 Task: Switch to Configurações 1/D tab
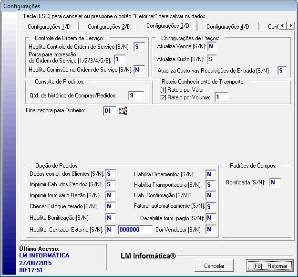point(50,27)
